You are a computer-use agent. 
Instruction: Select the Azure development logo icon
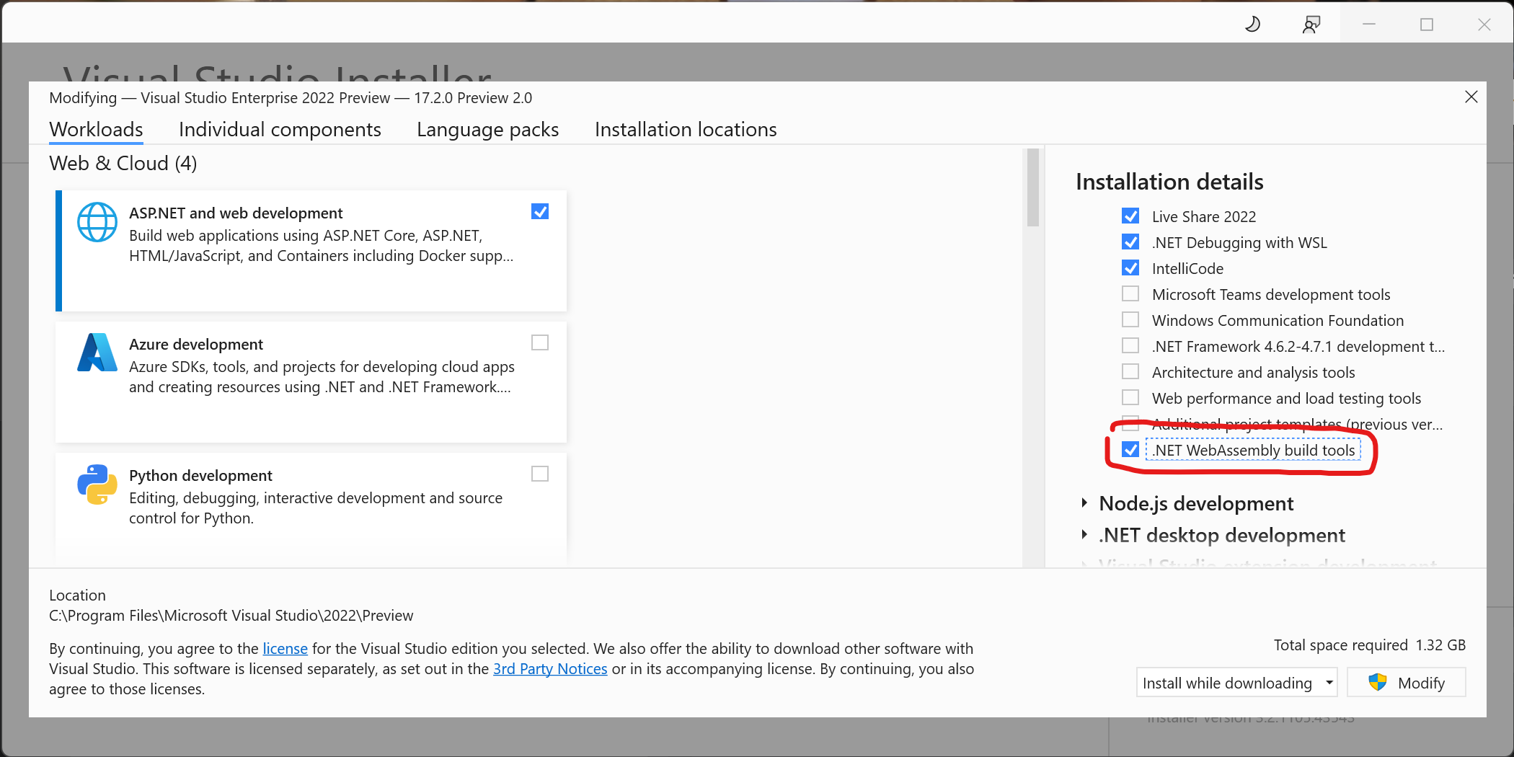(97, 353)
